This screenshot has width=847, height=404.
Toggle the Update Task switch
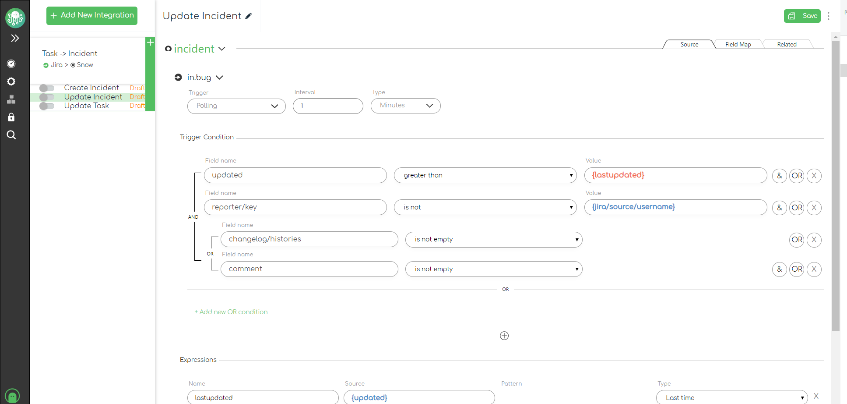click(47, 106)
